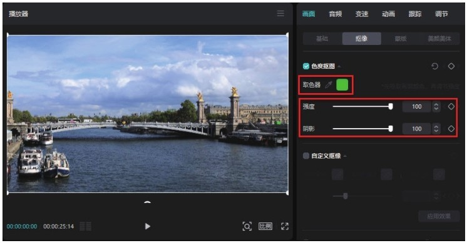Image resolution: width=467 pixels, height=243 pixels.
Task: Uncheck the 色度抠图 checkbox
Action: point(306,66)
